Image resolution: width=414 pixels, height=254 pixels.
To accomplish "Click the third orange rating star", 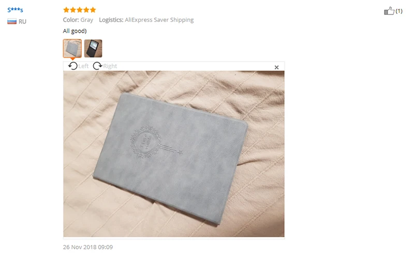I will (x=80, y=10).
